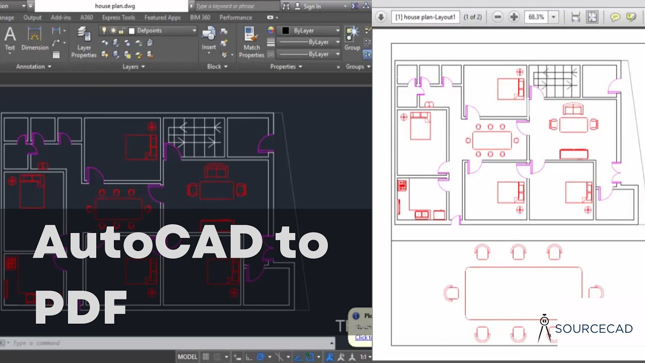Expand the Properties panel

click(x=286, y=67)
